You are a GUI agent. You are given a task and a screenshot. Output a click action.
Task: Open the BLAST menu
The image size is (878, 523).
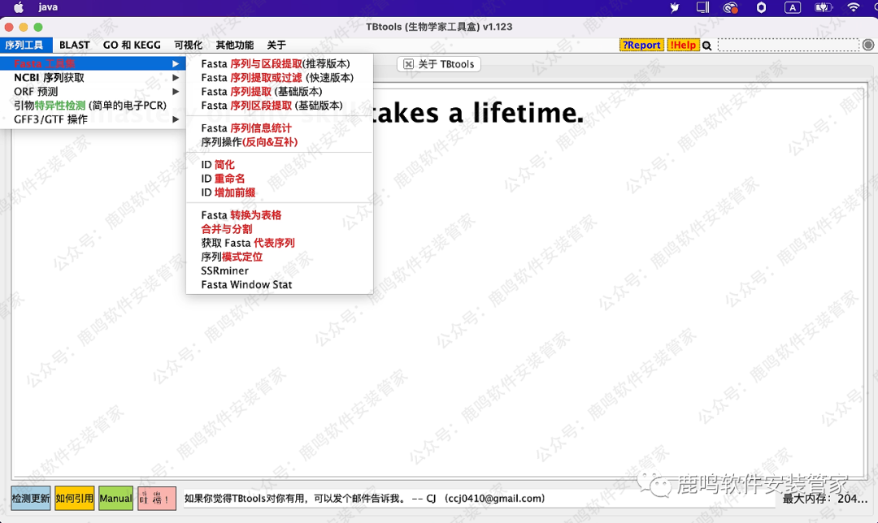[75, 45]
